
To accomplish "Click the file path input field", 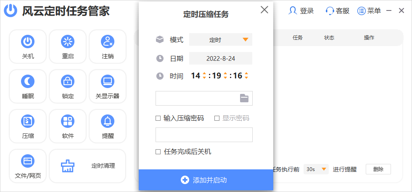I will tap(204, 99).
